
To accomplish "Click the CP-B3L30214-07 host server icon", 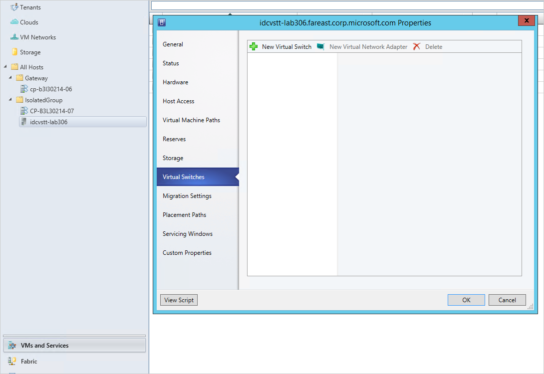I will 24,111.
